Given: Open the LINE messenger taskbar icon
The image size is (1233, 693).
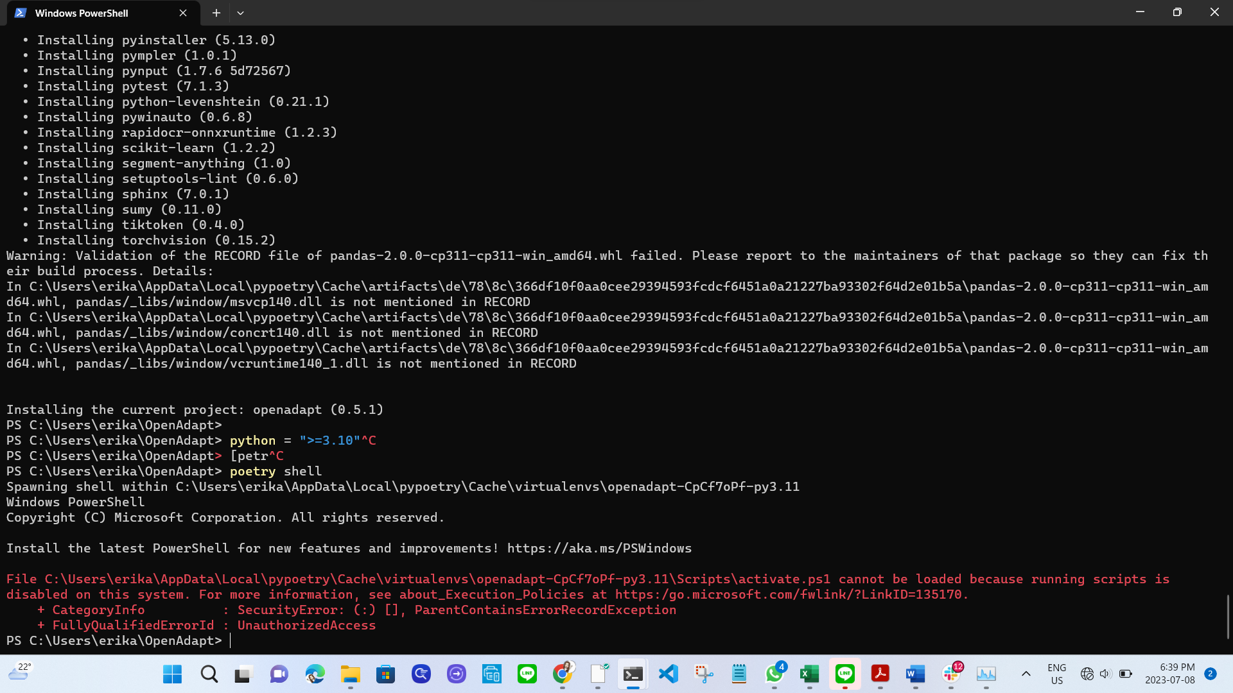Looking at the screenshot, I should click(x=845, y=674).
